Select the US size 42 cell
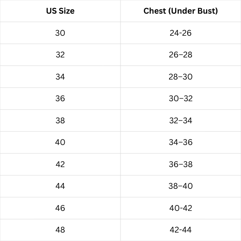This screenshot has height=241, width=241. (60, 164)
